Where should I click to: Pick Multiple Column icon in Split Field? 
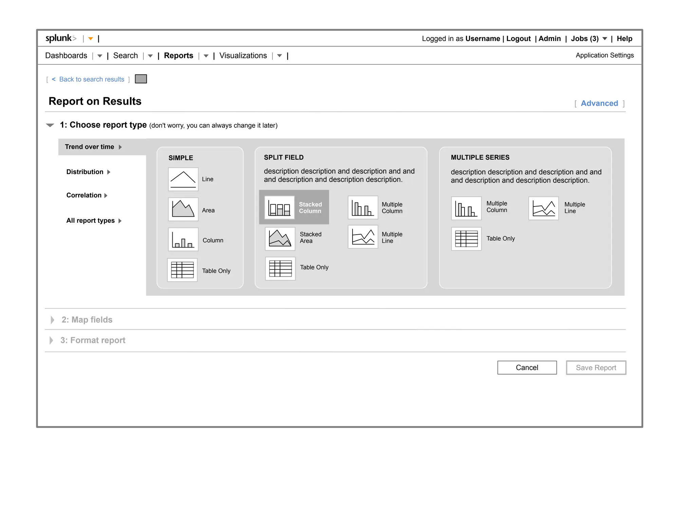point(363,208)
